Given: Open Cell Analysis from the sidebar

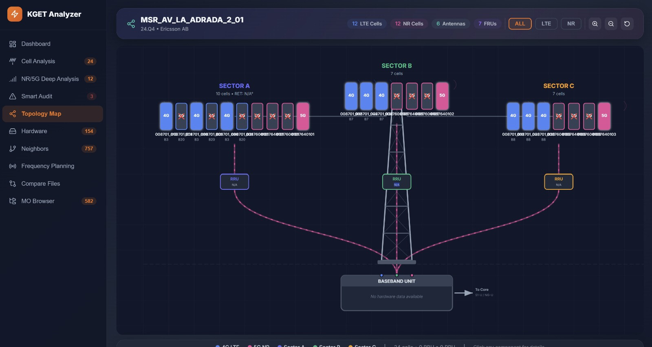Looking at the screenshot, I should point(38,61).
